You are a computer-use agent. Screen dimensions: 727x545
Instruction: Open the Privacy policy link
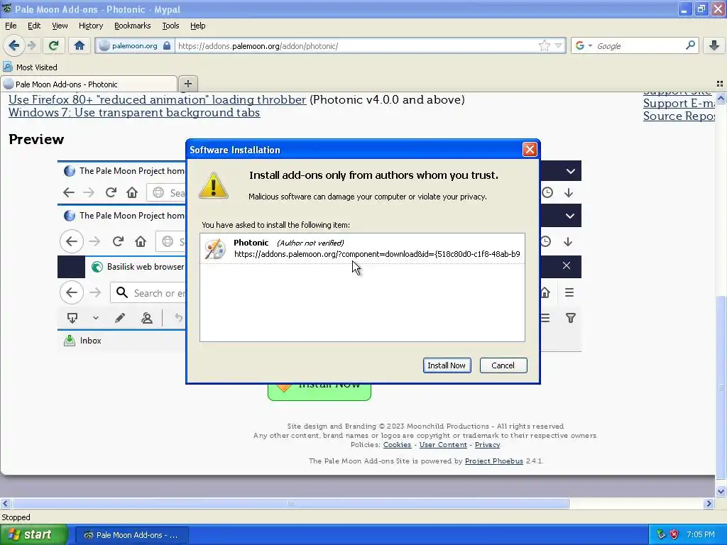click(x=487, y=444)
